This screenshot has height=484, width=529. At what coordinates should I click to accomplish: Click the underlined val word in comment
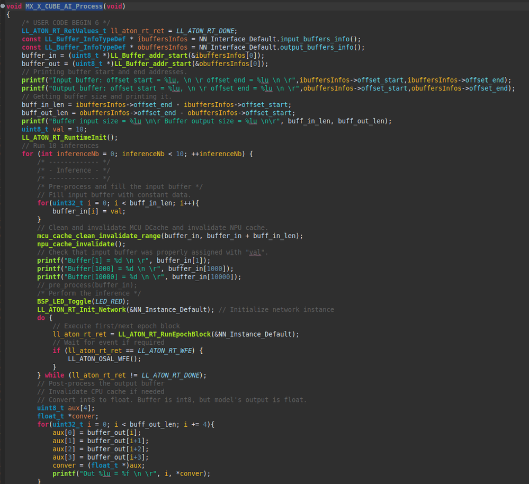[255, 252]
